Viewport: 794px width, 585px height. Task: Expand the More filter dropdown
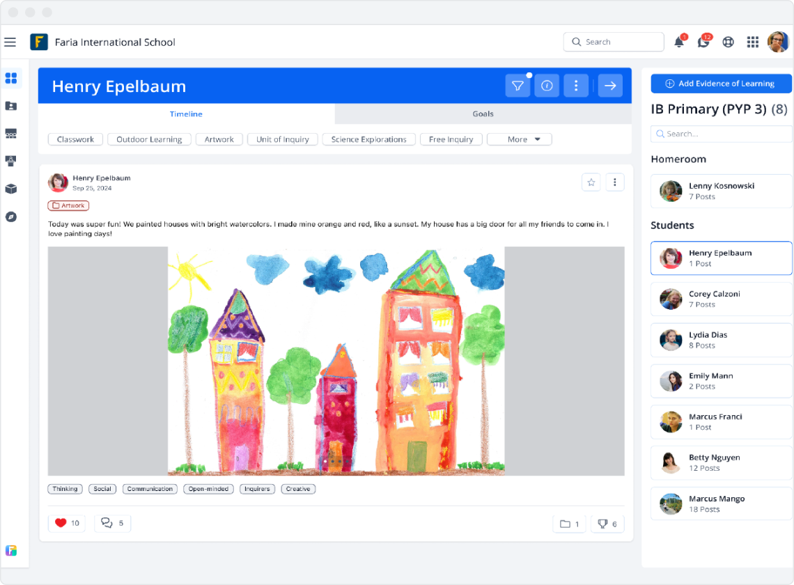[519, 139]
